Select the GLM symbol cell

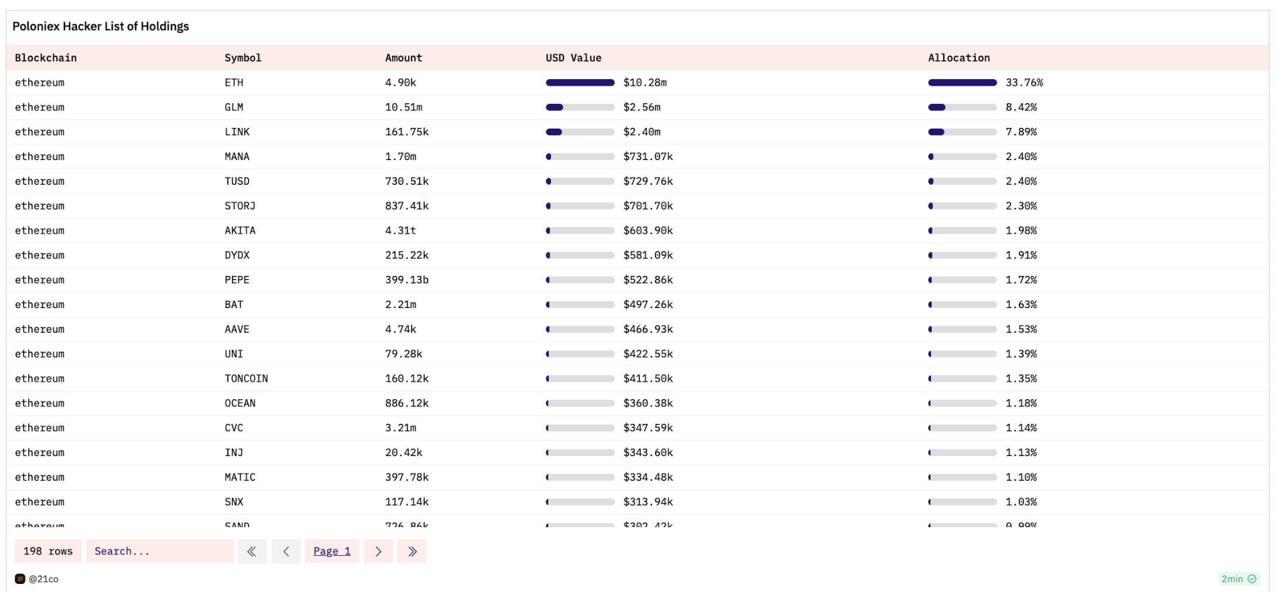point(234,107)
